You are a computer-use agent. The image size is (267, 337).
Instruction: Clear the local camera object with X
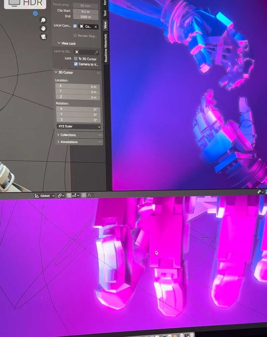coord(96,27)
